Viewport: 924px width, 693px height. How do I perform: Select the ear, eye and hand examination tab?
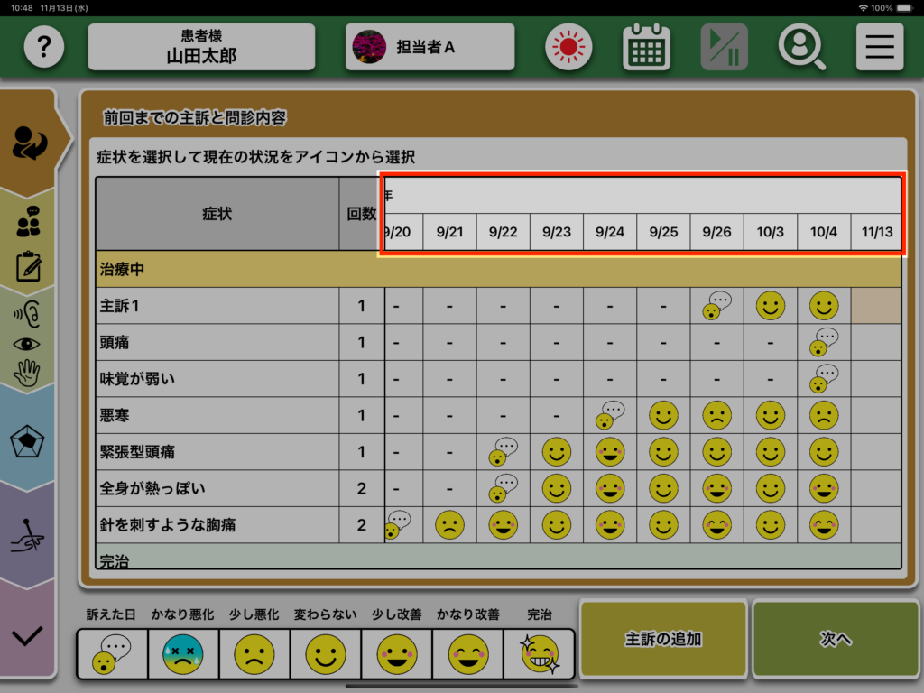(x=28, y=342)
